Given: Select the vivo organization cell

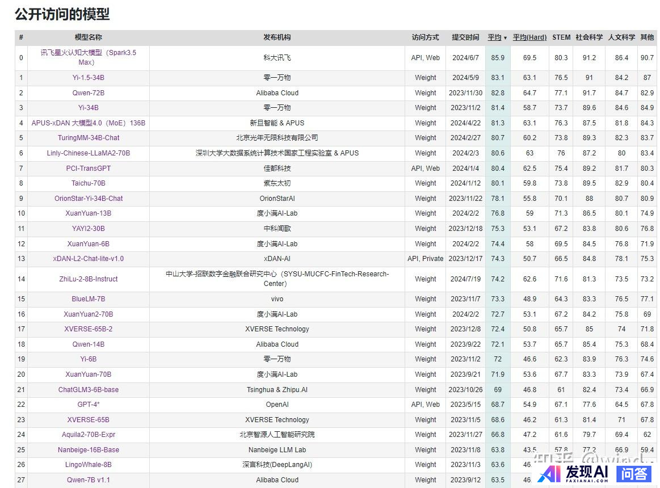Looking at the screenshot, I should pyautogui.click(x=277, y=299).
